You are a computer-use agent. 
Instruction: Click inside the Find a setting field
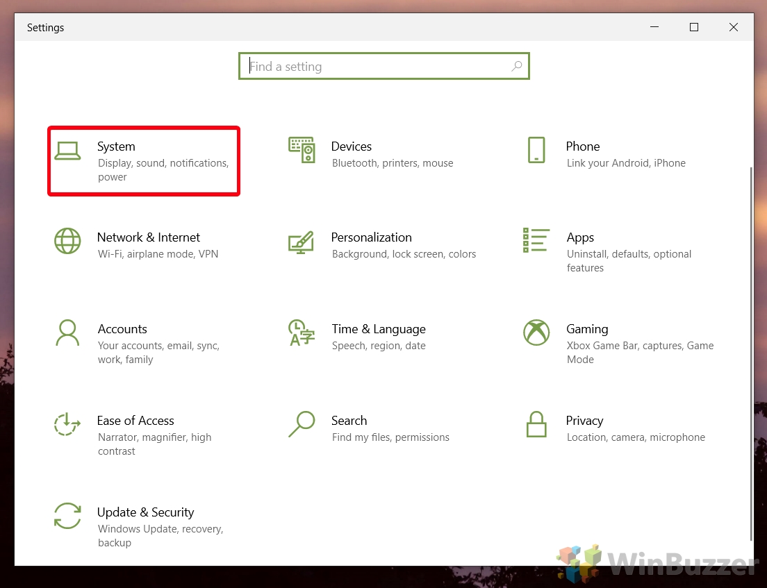click(384, 66)
